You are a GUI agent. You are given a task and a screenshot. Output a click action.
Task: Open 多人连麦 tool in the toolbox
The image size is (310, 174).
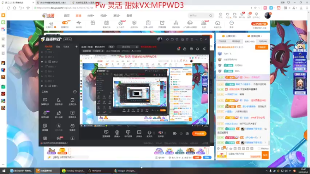59,114
